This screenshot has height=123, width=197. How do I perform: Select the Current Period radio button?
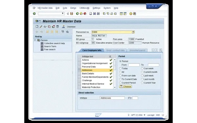[x=120, y=83]
